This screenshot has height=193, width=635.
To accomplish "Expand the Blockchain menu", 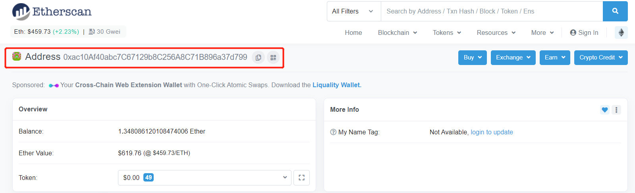I will (398, 32).
